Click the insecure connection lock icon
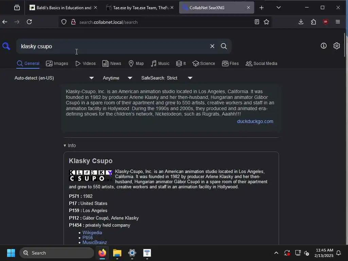Screen dimensions: 348x261 (73, 22)
